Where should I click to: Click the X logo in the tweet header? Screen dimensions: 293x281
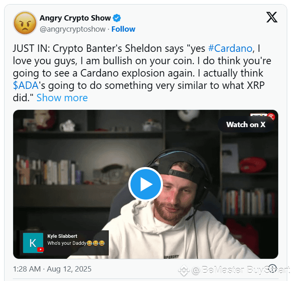click(x=272, y=17)
